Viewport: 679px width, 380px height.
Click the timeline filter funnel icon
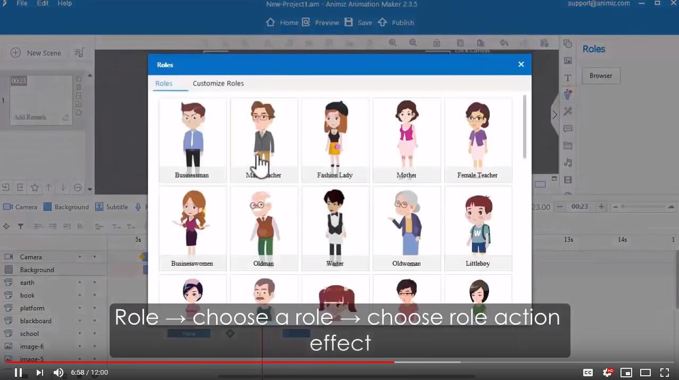coord(21,226)
